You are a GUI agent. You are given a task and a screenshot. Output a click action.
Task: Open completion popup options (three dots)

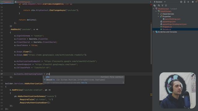[123, 83]
